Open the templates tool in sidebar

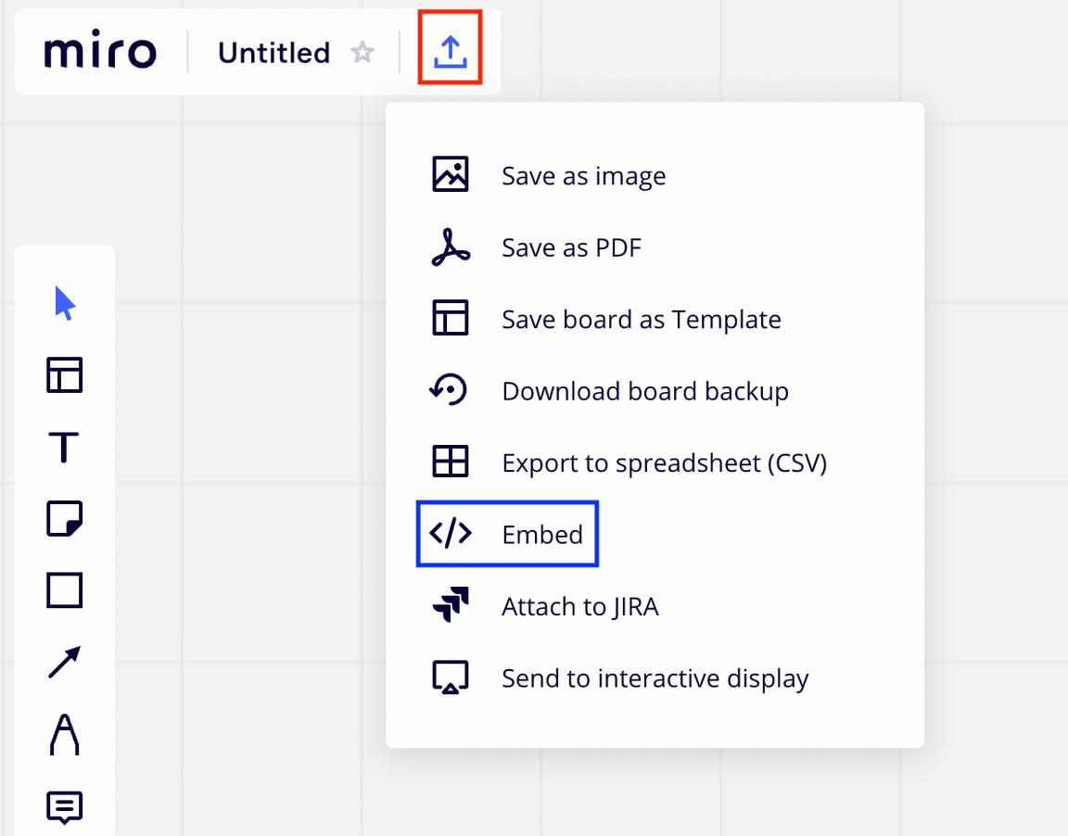point(64,375)
